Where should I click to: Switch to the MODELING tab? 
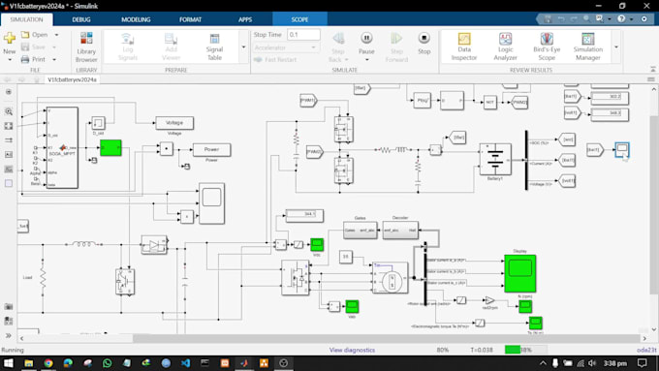136,19
